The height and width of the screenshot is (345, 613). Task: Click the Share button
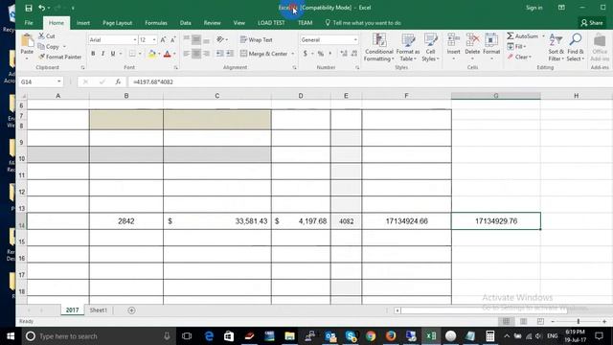click(x=592, y=23)
